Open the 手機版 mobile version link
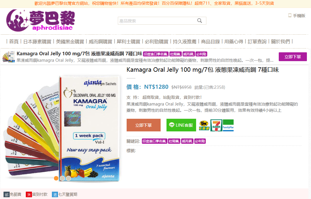Viewport: 311px width, 199px height. point(297,16)
